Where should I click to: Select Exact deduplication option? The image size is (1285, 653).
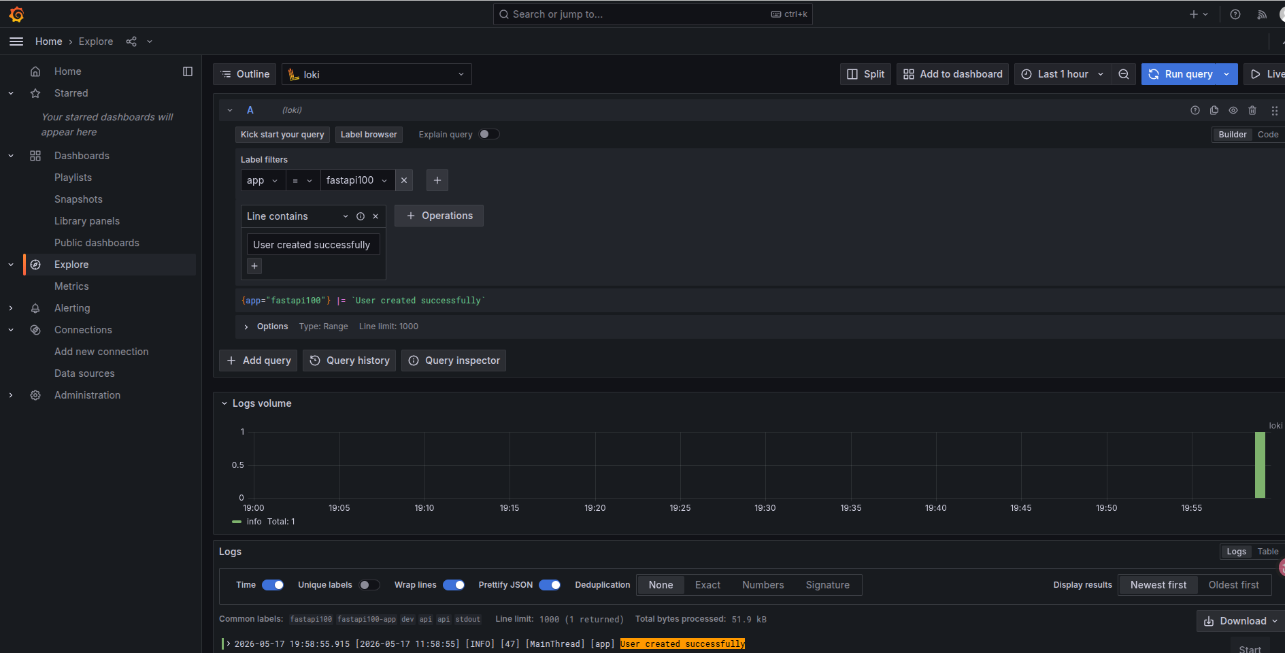(x=707, y=585)
